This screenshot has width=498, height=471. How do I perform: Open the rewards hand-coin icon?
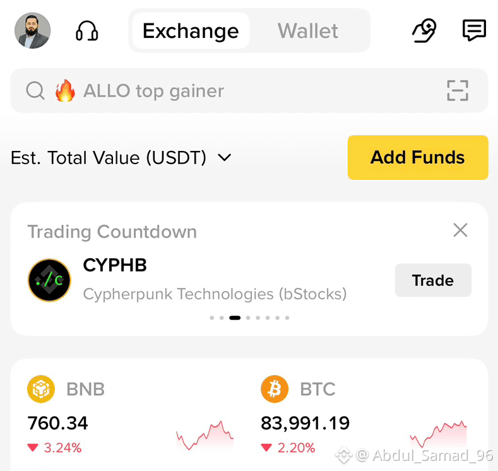coord(424,31)
